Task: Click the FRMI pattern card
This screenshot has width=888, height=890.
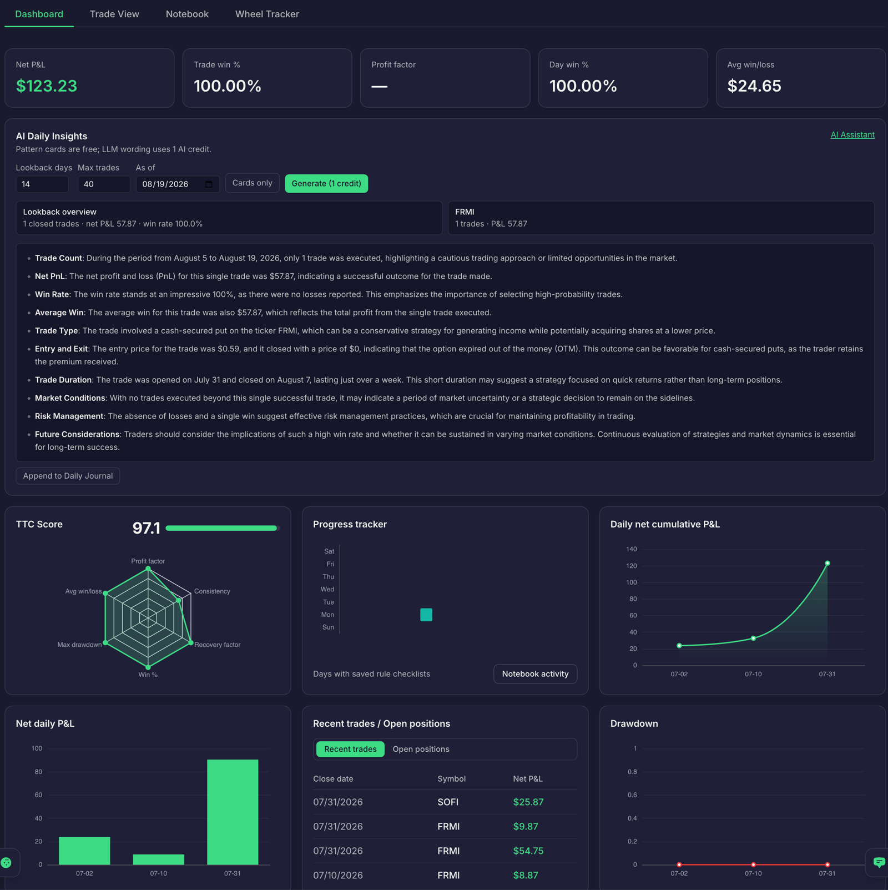Action: pyautogui.click(x=661, y=218)
